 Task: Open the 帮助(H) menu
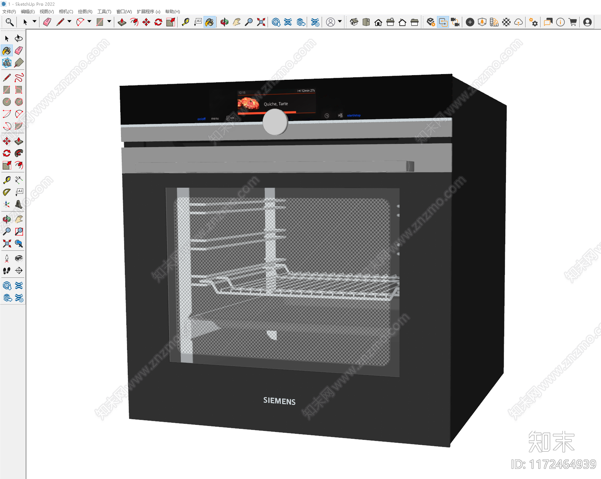pyautogui.click(x=172, y=12)
